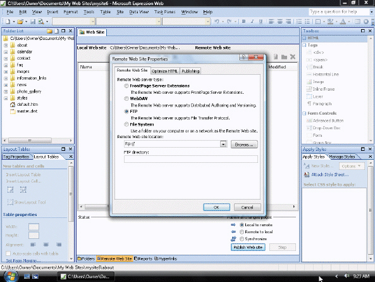
Task: Click the Redo toolbar icon
Action: click(x=229, y=22)
